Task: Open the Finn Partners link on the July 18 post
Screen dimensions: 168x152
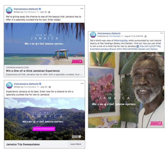Action: tap(30, 12)
